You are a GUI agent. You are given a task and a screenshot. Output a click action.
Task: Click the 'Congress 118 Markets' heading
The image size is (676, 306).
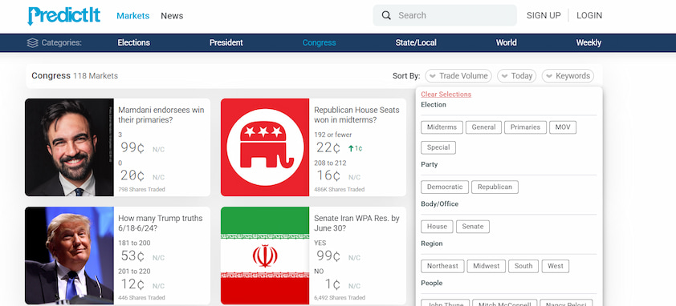point(75,76)
